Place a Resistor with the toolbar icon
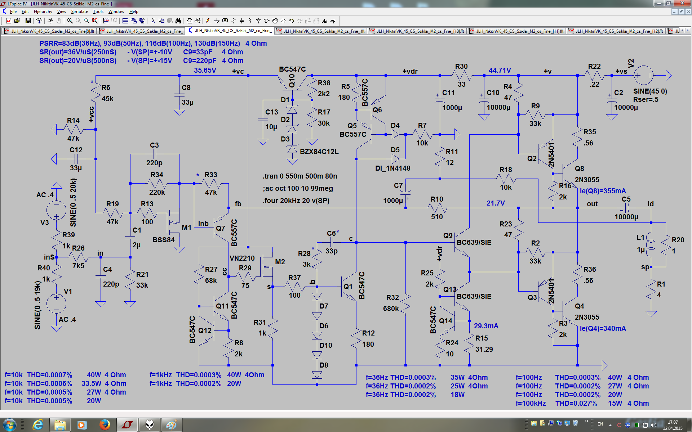This screenshot has height=432, width=692. [234, 21]
